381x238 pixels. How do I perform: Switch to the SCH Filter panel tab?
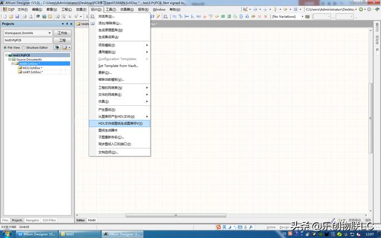49,220
